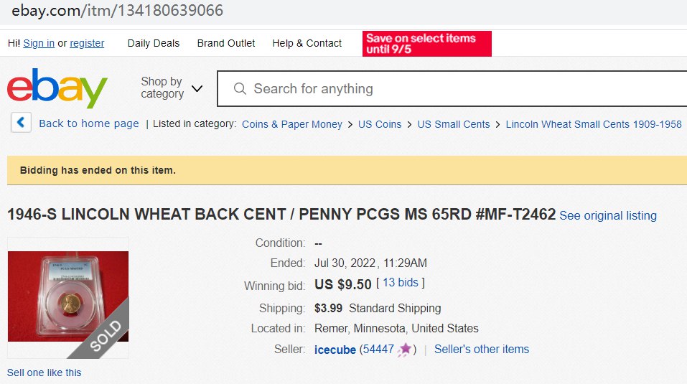Click the Sign in link

[x=39, y=43]
